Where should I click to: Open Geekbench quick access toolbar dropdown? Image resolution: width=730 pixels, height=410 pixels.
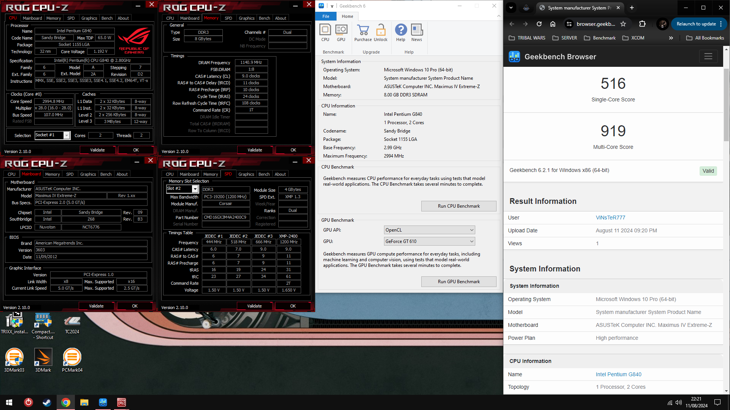click(332, 6)
